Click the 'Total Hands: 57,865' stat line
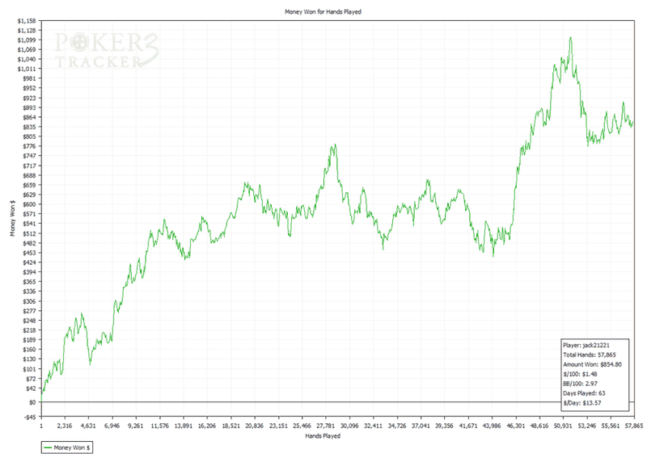This screenshot has height=462, width=647. point(590,355)
